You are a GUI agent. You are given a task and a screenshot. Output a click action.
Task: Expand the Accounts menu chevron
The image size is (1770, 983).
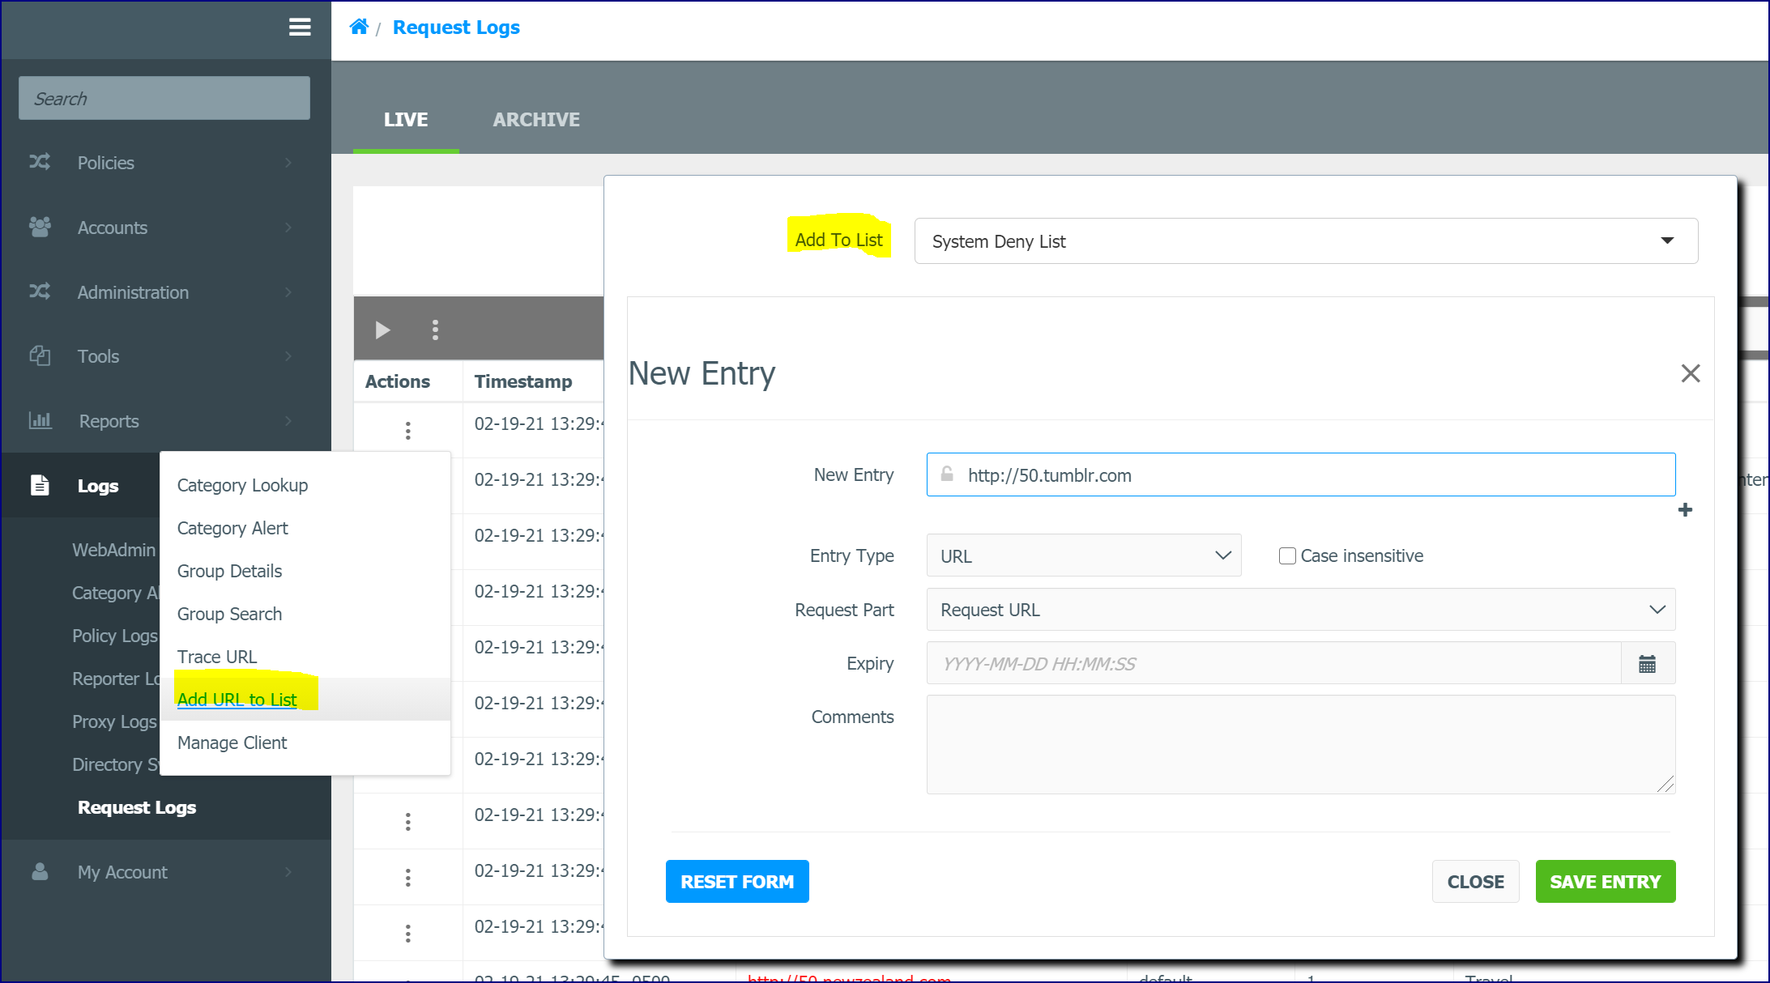288,227
